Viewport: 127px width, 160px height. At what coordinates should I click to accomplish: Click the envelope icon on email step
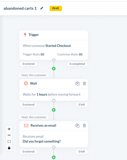[26, 125]
